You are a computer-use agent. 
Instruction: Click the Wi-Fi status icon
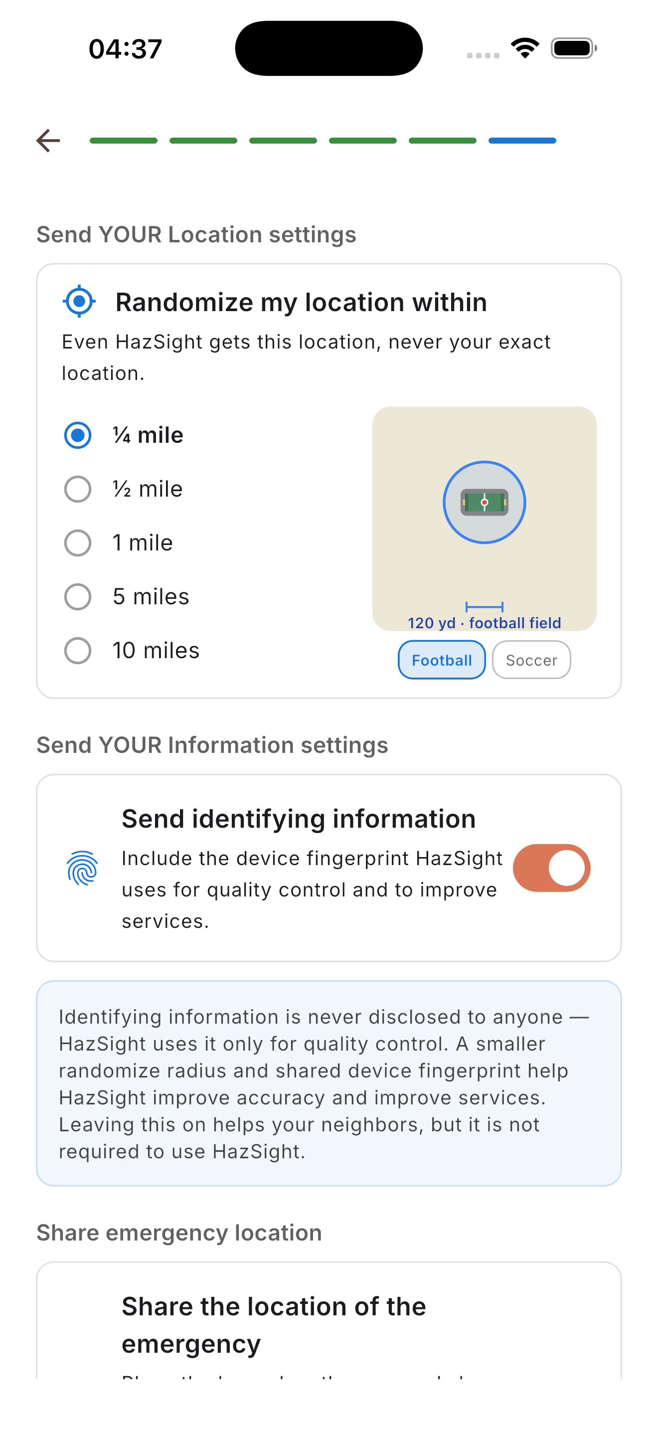click(525, 48)
